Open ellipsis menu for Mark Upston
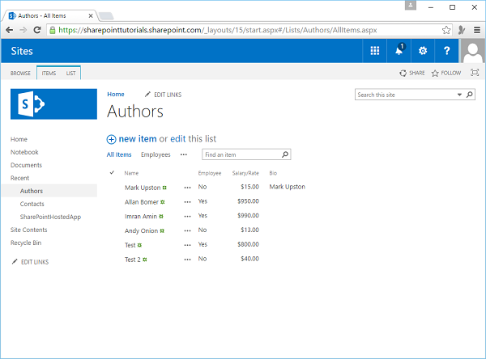The width and height of the screenshot is (486, 359). point(188,188)
